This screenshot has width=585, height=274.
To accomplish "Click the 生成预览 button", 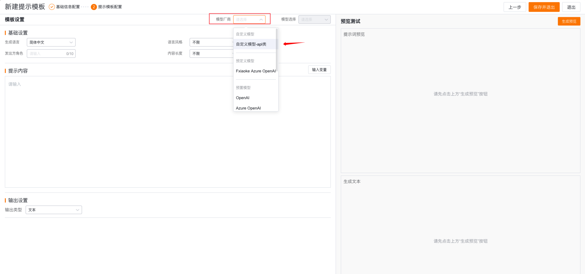I will coord(569,21).
